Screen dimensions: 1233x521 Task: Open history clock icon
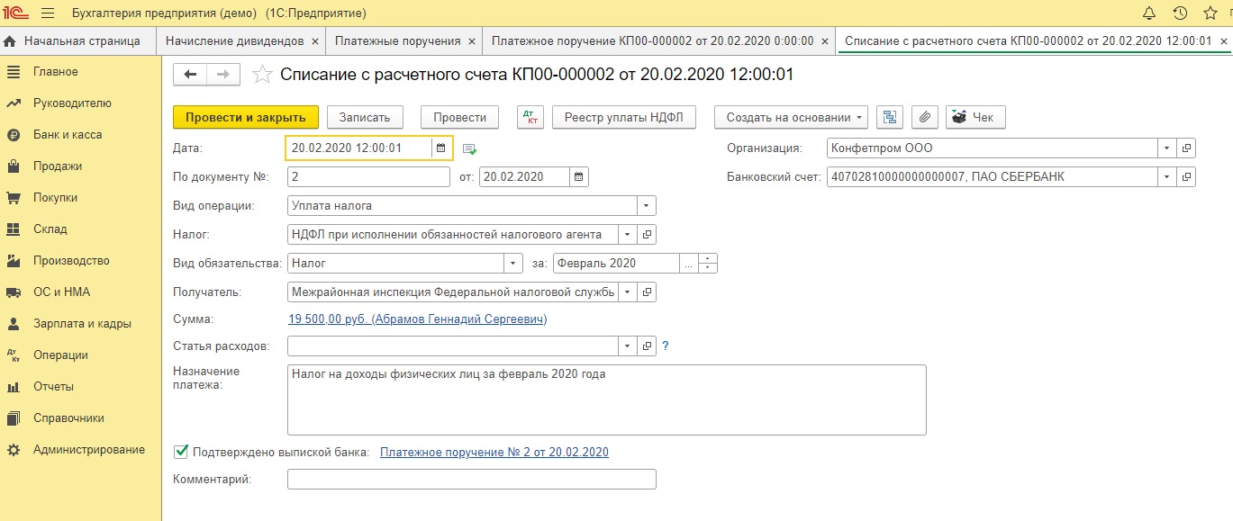pyautogui.click(x=1180, y=13)
